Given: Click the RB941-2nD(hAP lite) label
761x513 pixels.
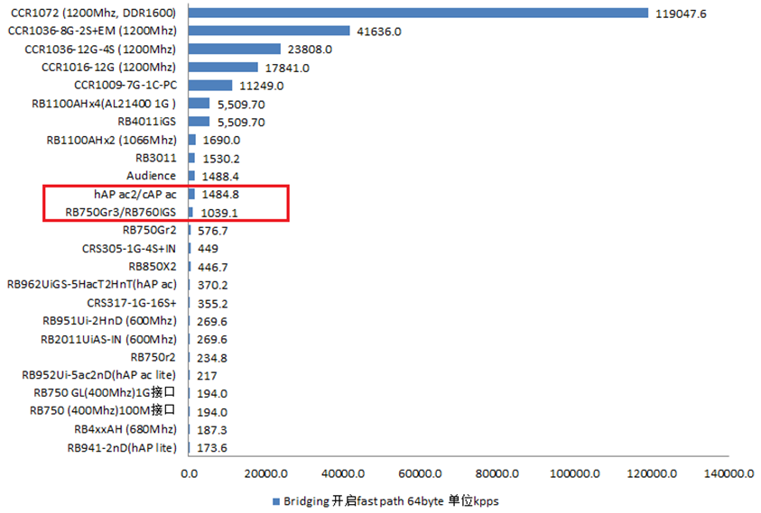Looking at the screenshot, I should pos(122,447).
